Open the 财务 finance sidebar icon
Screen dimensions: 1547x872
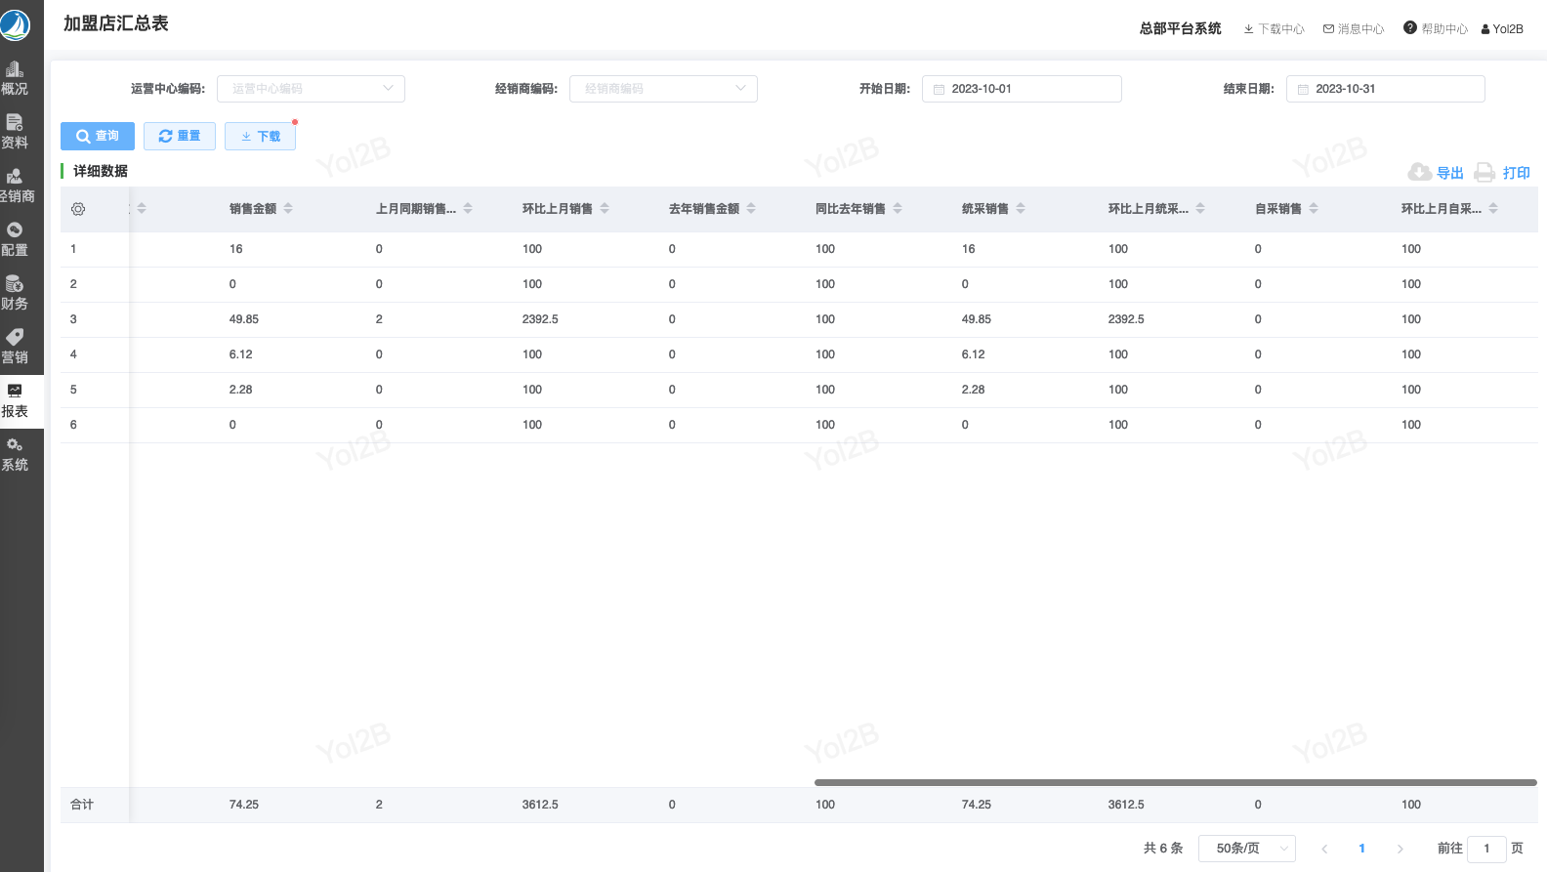pos(15,284)
